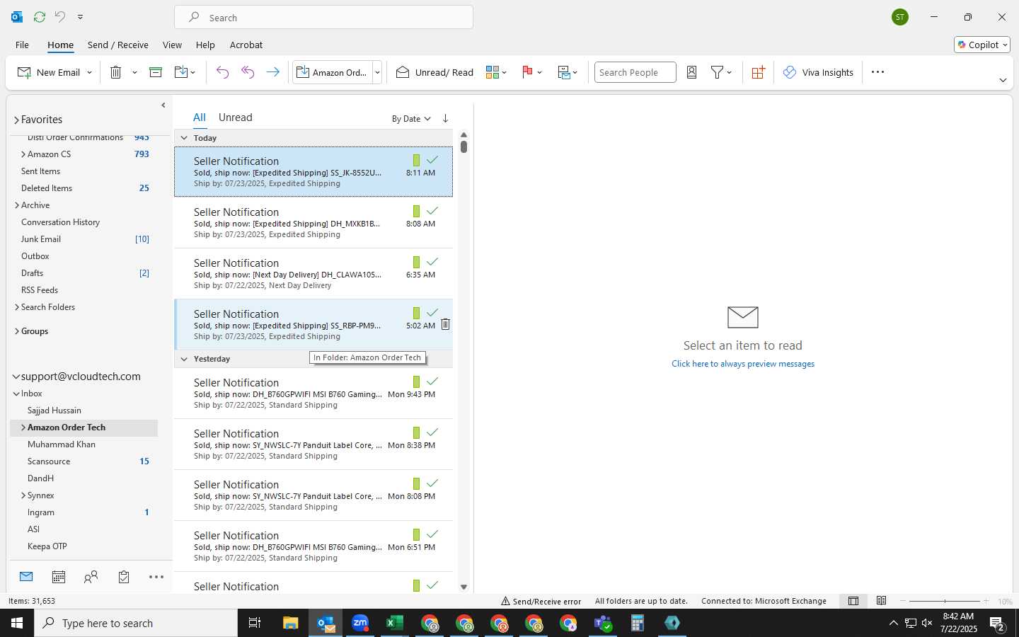Click the zoom slider in status bar
This screenshot has height=637, width=1019.
[x=945, y=601]
